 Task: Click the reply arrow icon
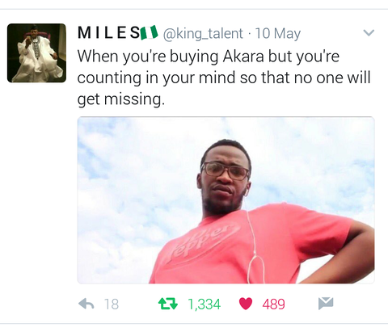(x=86, y=304)
